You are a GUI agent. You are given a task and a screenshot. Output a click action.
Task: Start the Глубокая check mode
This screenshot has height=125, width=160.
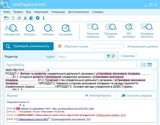point(48,30)
